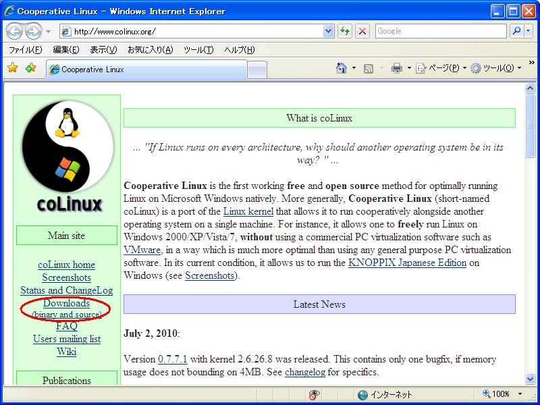Show more toolbar commands chevron
The width and height of the screenshot is (540, 405).
pyautogui.click(x=531, y=63)
